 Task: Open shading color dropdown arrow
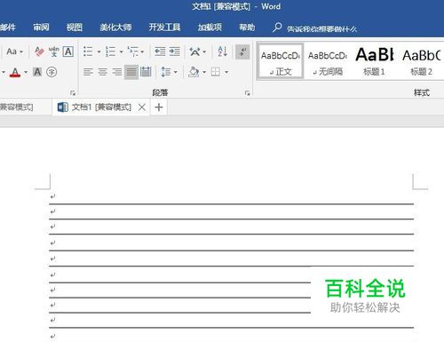204,72
